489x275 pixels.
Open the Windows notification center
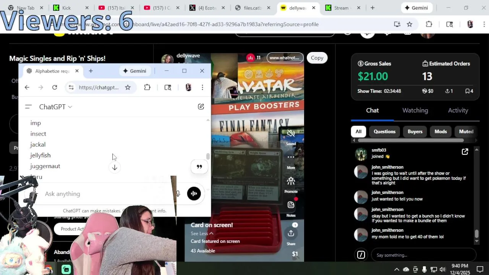coord(480,269)
